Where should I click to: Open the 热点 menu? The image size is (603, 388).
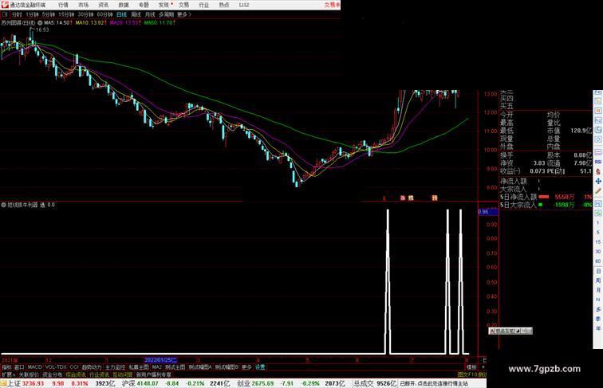click(x=224, y=5)
